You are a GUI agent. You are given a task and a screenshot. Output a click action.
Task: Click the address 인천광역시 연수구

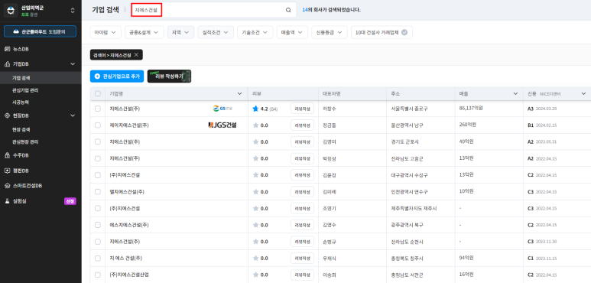click(410, 192)
